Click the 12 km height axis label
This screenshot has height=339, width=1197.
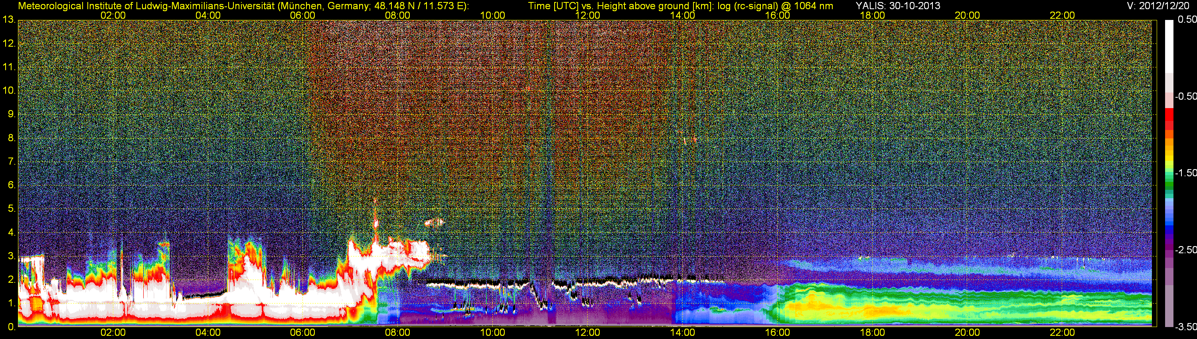click(8, 43)
